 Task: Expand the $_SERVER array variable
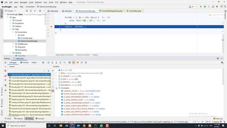[x=56, y=82]
